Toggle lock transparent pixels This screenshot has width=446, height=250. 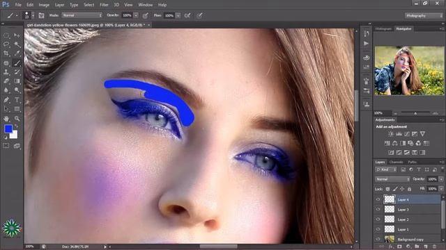[x=387, y=189]
